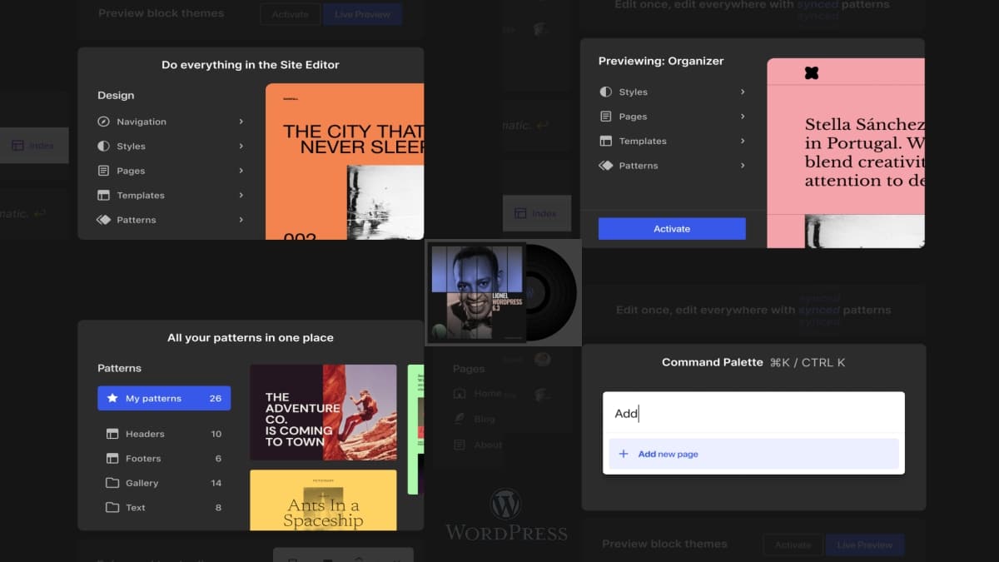Viewport: 999px width, 562px height.
Task: Click the Patterns icon in Previewing: Organizer panel
Action: (x=605, y=166)
